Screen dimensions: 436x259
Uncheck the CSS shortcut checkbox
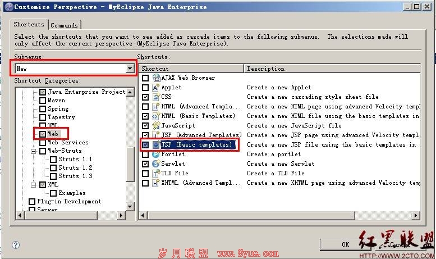tap(145, 97)
